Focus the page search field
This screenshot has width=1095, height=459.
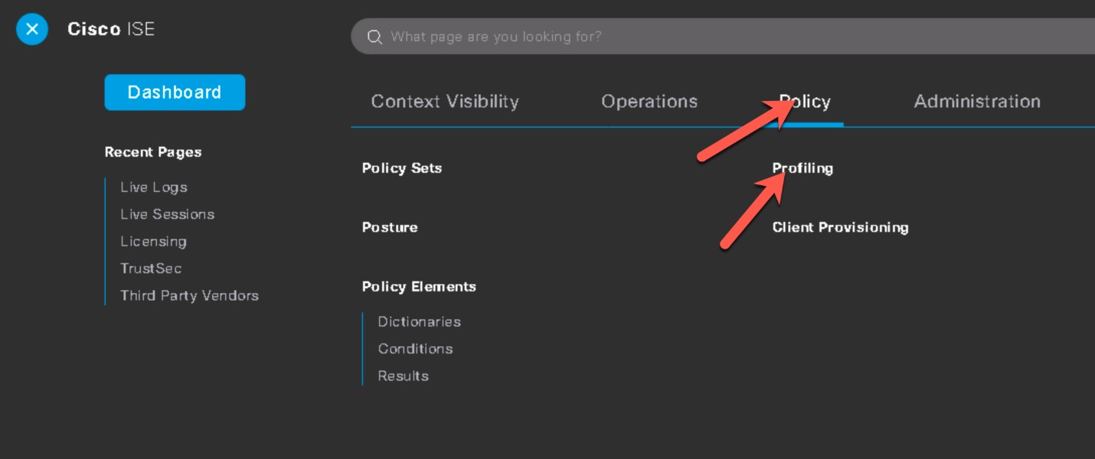[723, 37]
